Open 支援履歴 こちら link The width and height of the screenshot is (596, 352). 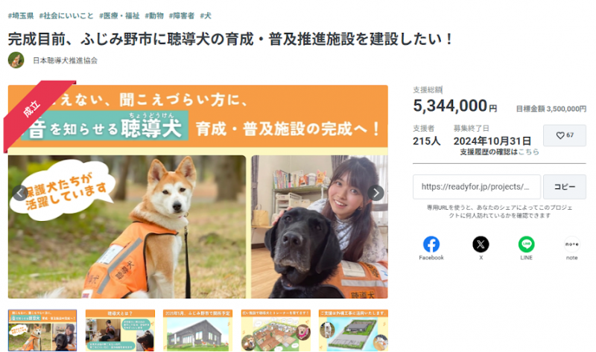[x=528, y=152]
